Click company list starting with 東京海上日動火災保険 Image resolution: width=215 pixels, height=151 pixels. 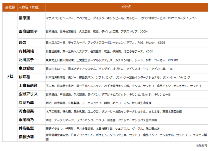112,60
